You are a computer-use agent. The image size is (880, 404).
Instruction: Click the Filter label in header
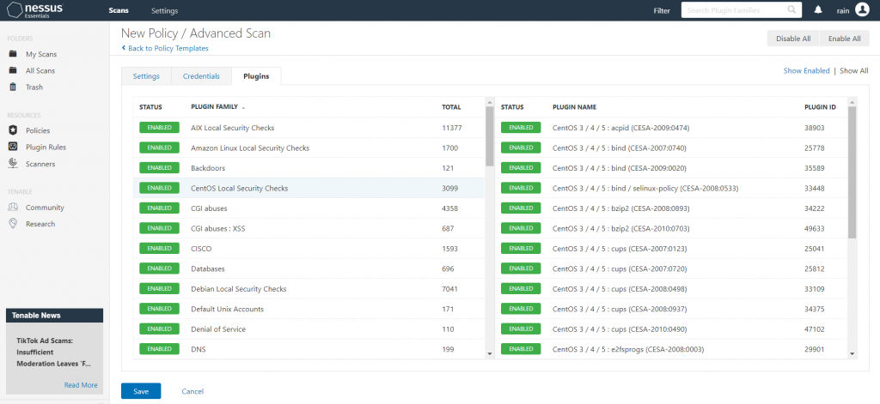662,10
